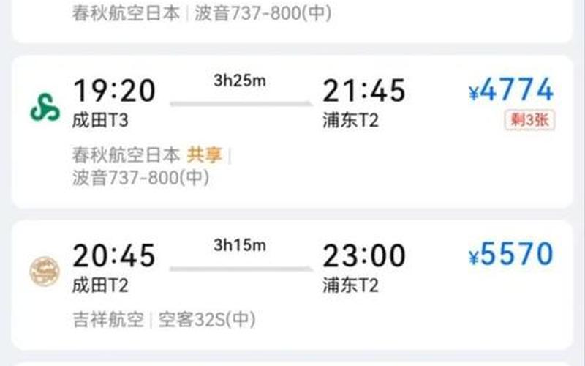Tap the 19:20 departure time
Image resolution: width=585 pixels, height=366 pixels.
(x=114, y=91)
